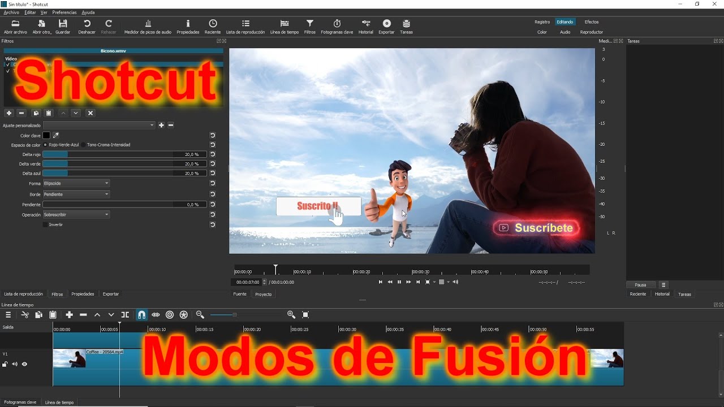Reset the Forma setting to default
Screen dimensions: 724x407
[x=213, y=183]
